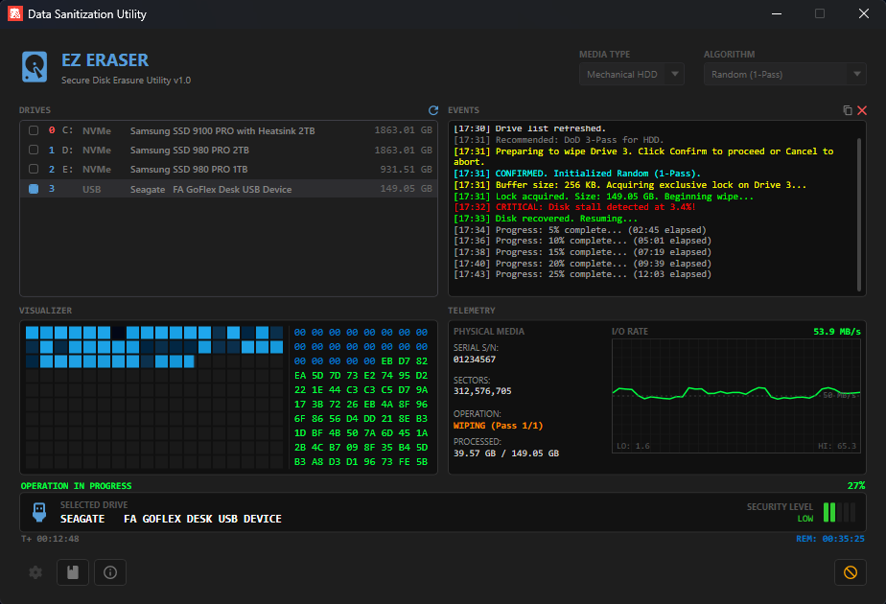Click the sector visualizer block grid
886x604 pixels.
[154, 397]
